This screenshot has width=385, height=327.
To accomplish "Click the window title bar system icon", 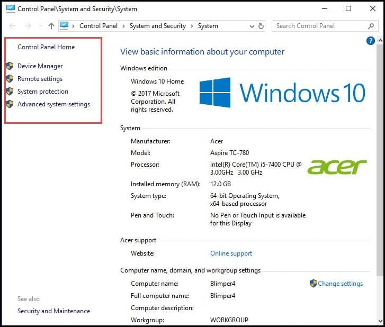I will (x=10, y=8).
